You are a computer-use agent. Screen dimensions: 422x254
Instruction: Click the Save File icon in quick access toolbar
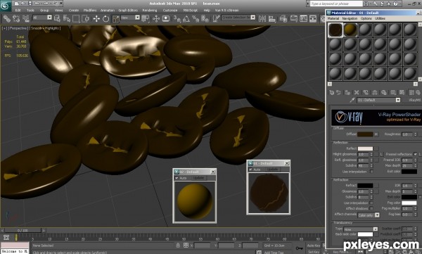point(30,4)
